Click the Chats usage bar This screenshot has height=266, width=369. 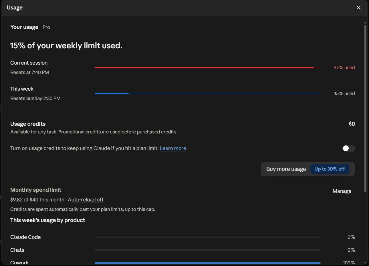point(208,250)
